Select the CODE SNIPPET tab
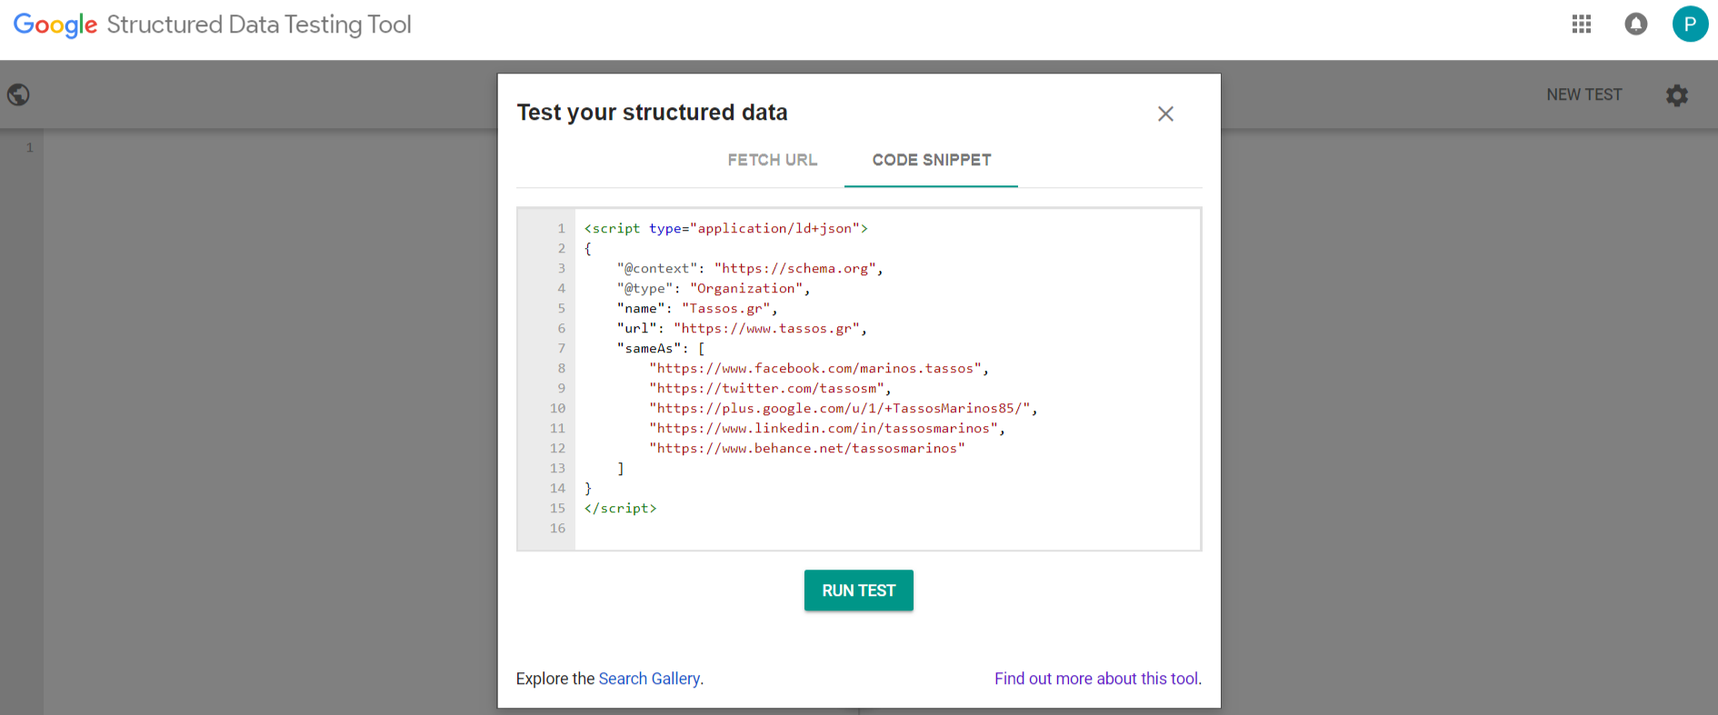Screen dimensions: 1718x715 tap(931, 160)
